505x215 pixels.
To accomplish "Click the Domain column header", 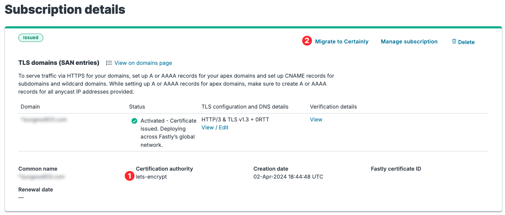I will (30, 106).
